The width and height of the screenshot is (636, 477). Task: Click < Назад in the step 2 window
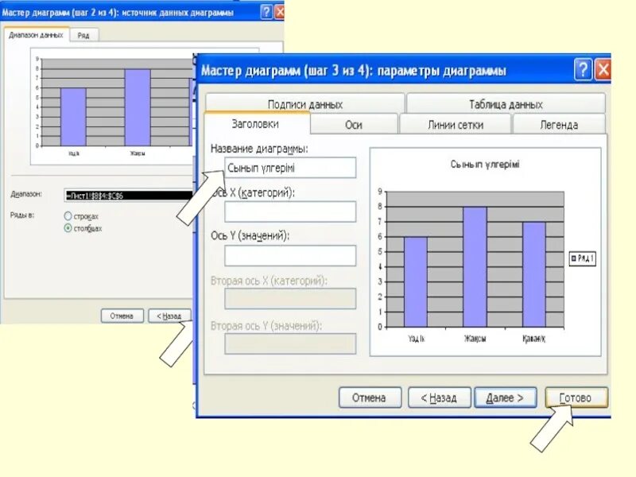169,316
